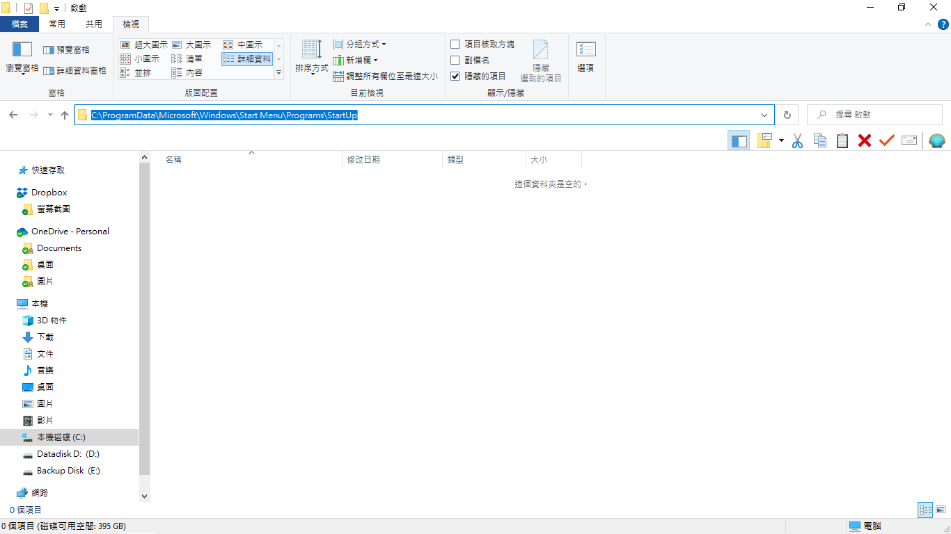Select the 檢視 ribbon tab

pyautogui.click(x=131, y=24)
